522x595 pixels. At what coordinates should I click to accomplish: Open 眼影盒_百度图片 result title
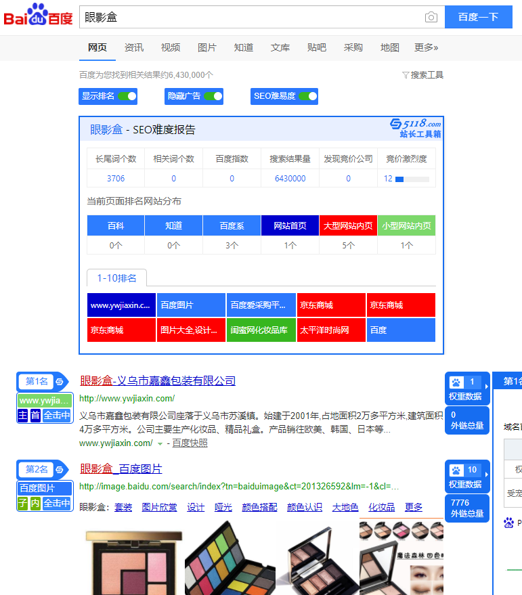click(x=121, y=468)
